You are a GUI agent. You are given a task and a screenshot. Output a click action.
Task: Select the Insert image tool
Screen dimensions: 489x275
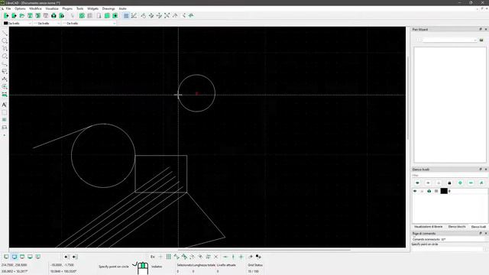tap(5, 120)
